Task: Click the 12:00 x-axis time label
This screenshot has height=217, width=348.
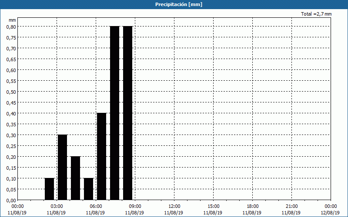Action: [174, 207]
